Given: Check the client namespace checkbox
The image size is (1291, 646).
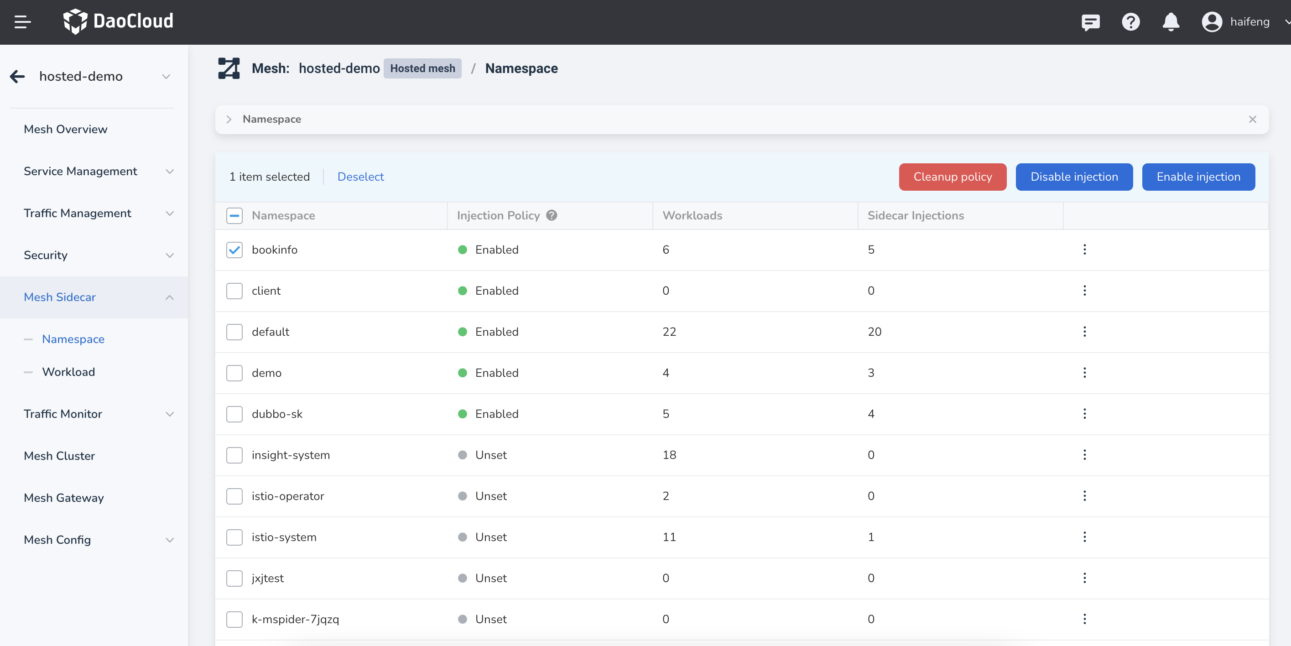Looking at the screenshot, I should click(x=234, y=291).
